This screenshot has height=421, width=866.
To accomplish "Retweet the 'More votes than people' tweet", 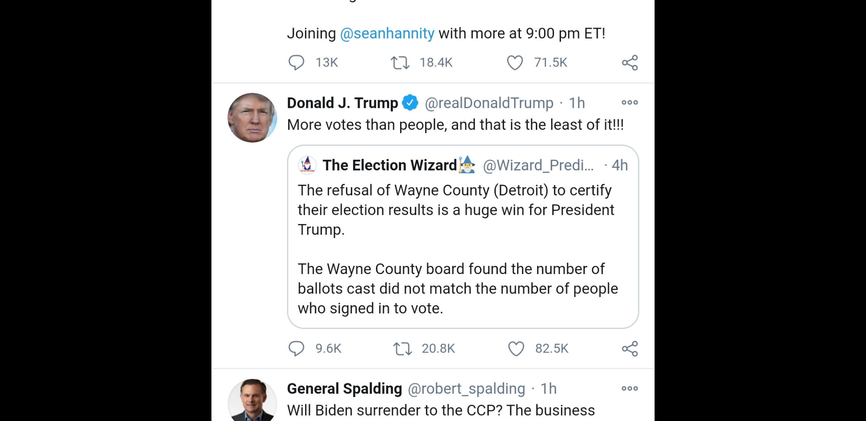I will pos(402,348).
